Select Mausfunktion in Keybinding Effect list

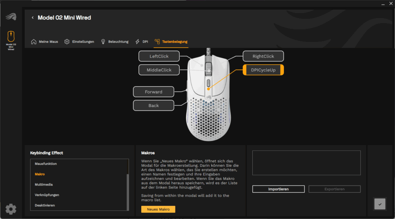tap(46, 164)
